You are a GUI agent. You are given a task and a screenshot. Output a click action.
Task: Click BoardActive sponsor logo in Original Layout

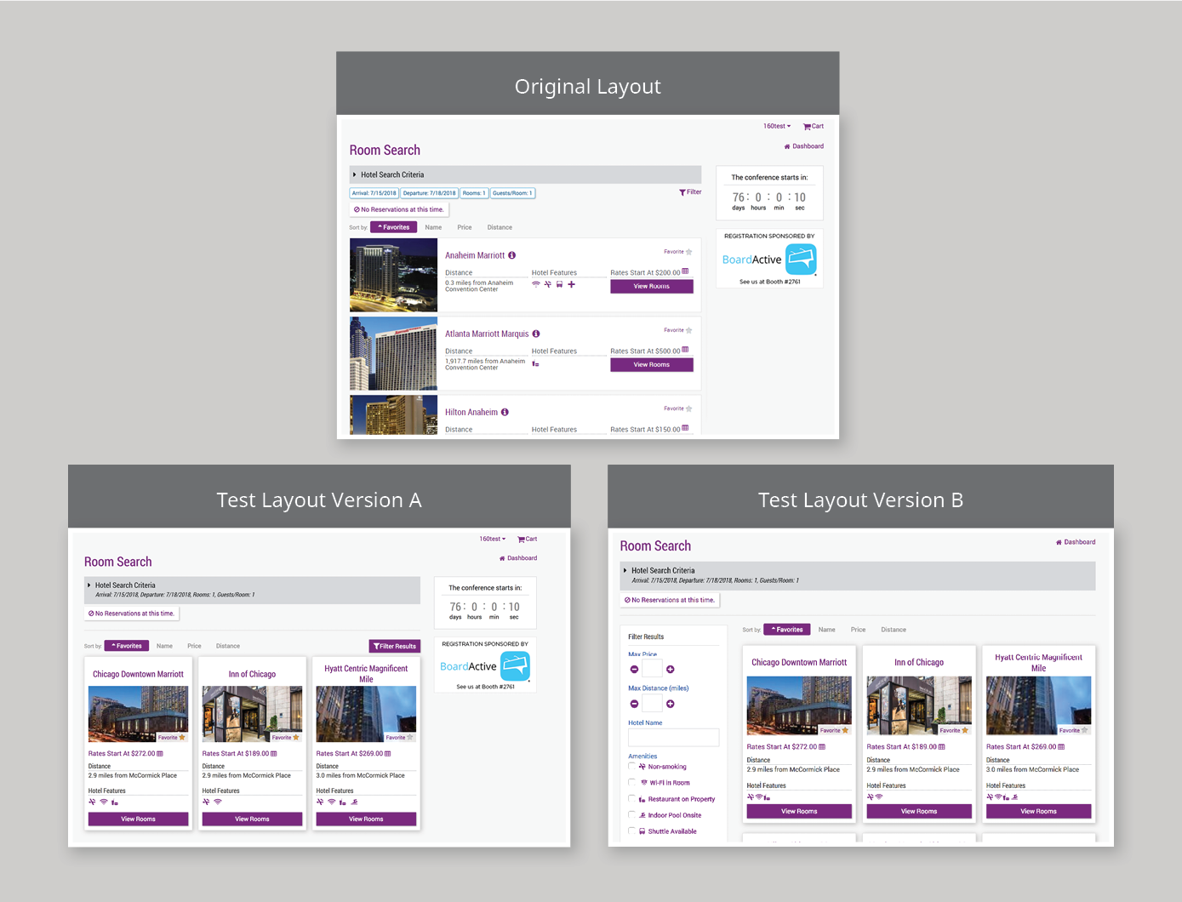click(769, 260)
